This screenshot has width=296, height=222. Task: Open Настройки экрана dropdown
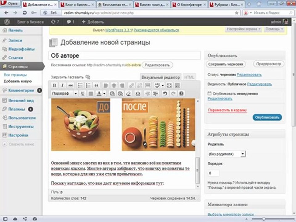coord(243,29)
